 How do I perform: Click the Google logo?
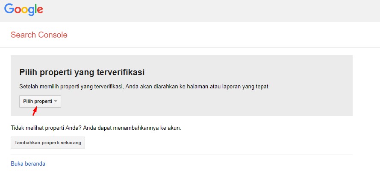coord(24,10)
